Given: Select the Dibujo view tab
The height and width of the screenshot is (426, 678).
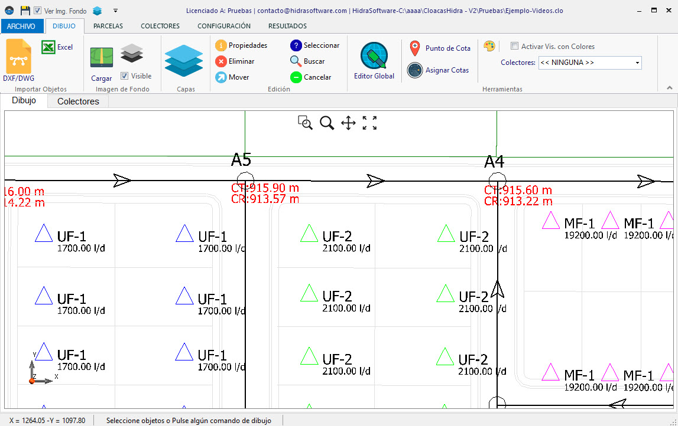Looking at the screenshot, I should 24,100.
